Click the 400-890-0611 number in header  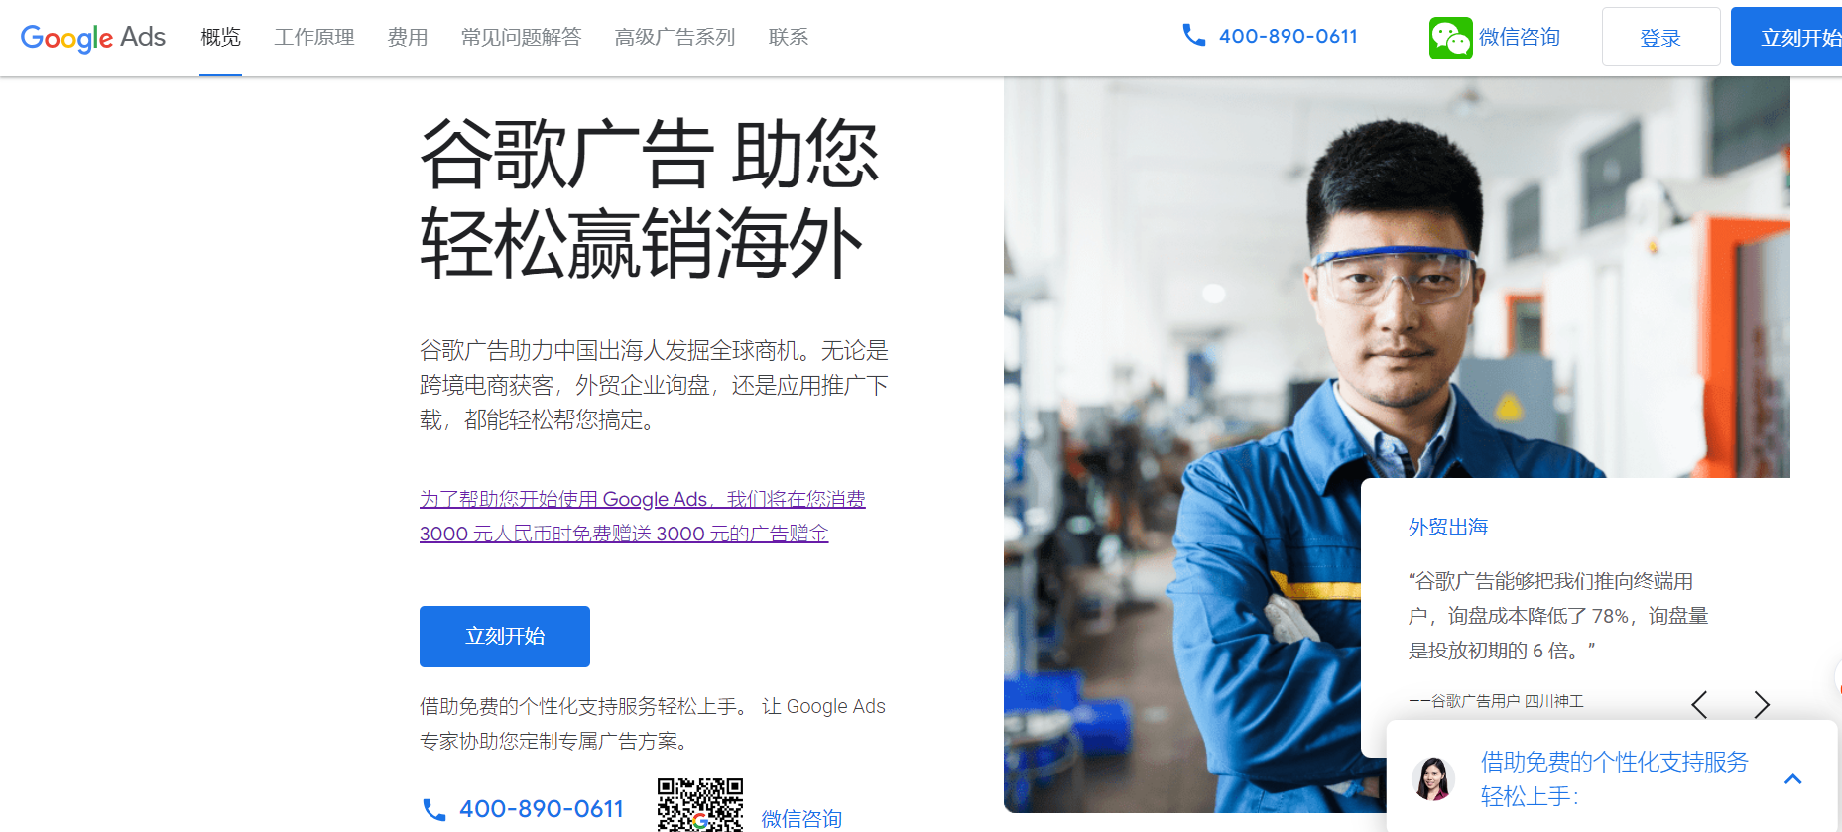[1288, 37]
